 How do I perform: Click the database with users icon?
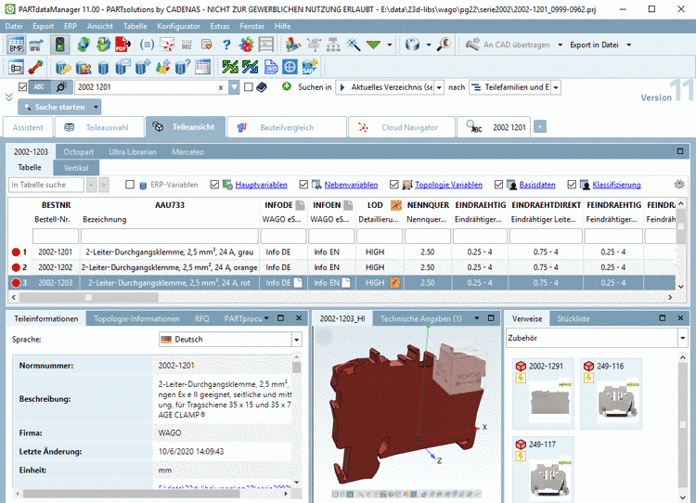pyautogui.click(x=84, y=68)
